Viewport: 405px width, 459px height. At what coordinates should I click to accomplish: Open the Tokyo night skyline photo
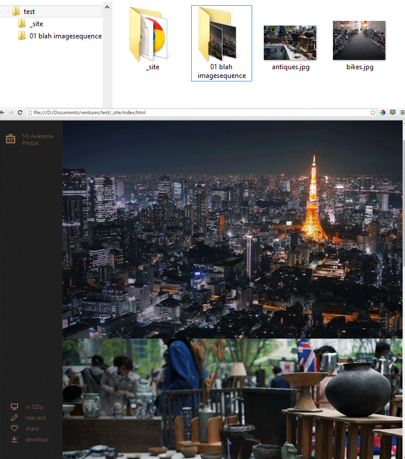tap(232, 229)
